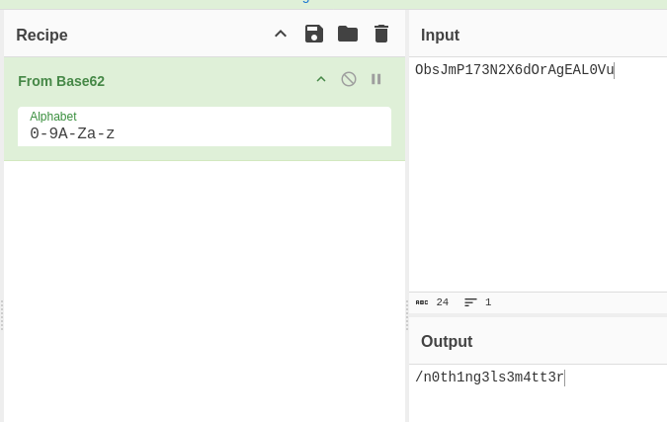
Task: Toggle breakpoint on the From Base62 operation
Action: (x=375, y=79)
